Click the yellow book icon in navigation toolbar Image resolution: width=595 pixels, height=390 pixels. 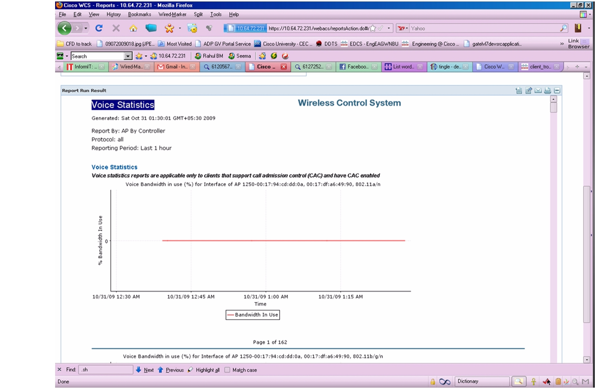pos(578,28)
